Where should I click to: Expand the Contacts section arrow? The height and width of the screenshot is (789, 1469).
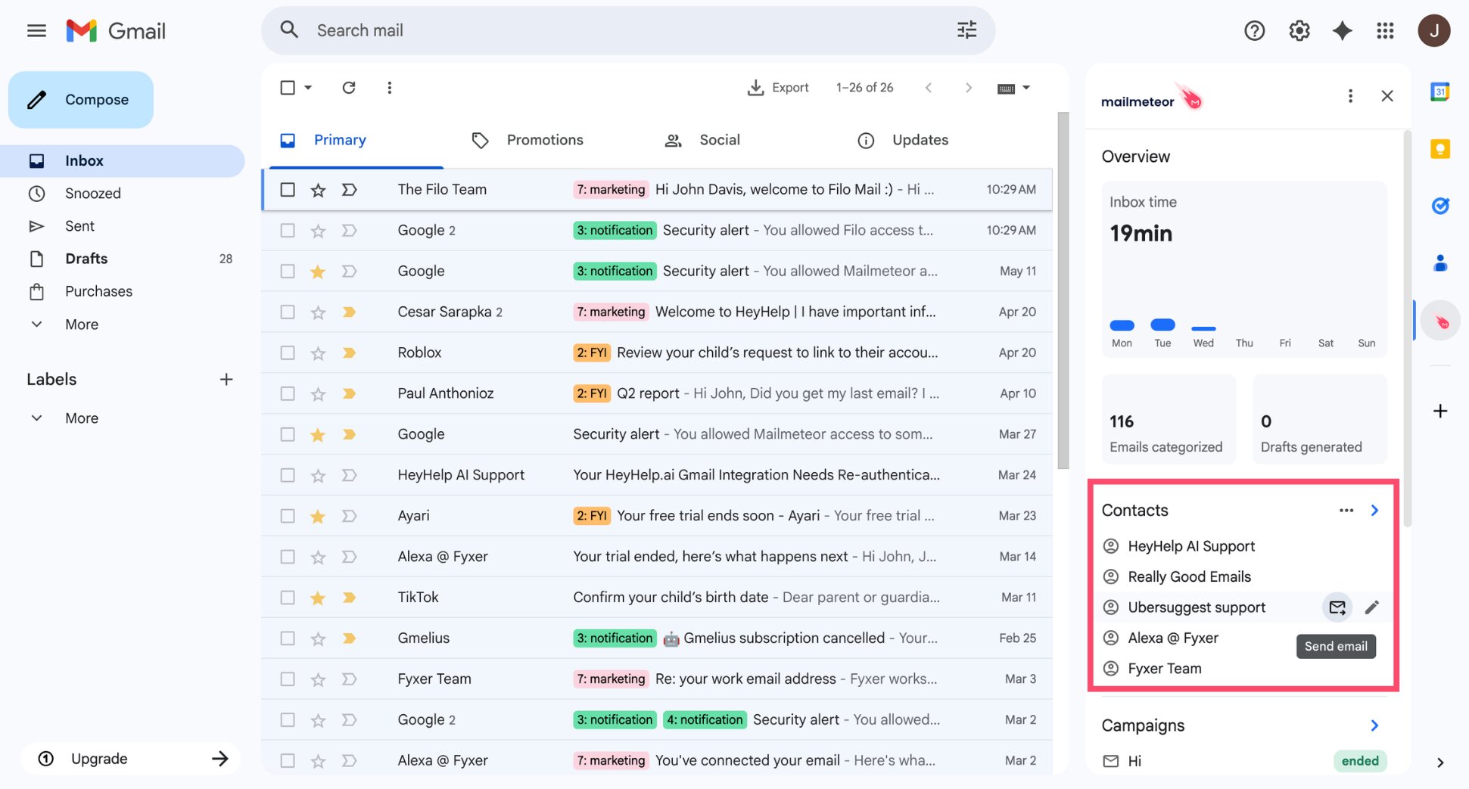coord(1374,511)
